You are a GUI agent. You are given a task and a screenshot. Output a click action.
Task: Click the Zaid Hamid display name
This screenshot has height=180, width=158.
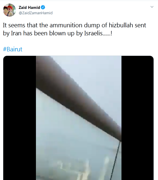[29, 7]
